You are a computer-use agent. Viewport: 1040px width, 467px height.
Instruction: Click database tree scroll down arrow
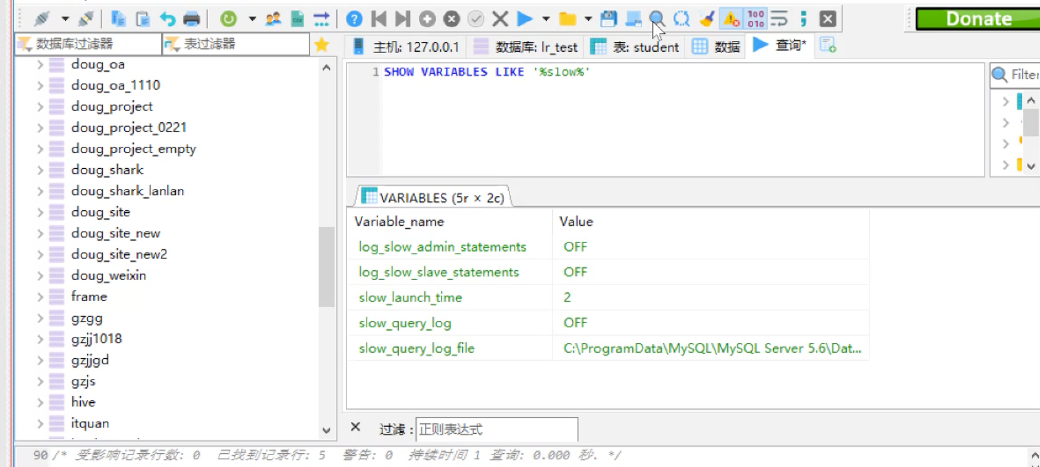pyautogui.click(x=326, y=430)
